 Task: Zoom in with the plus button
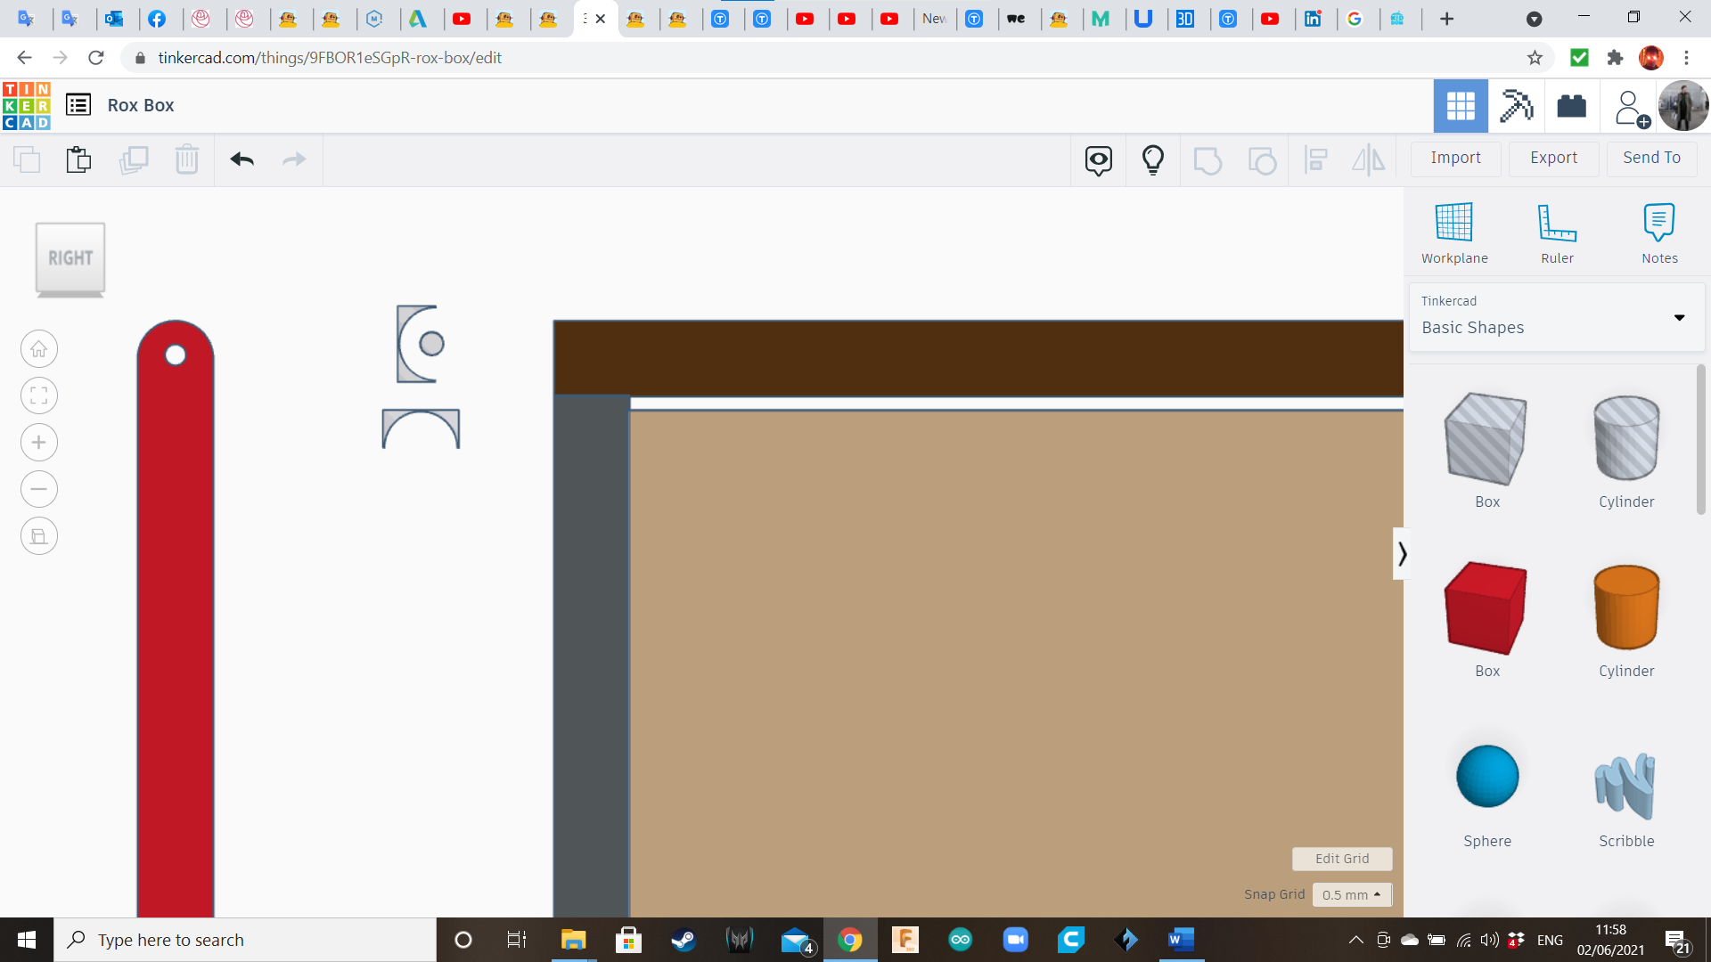(x=39, y=443)
